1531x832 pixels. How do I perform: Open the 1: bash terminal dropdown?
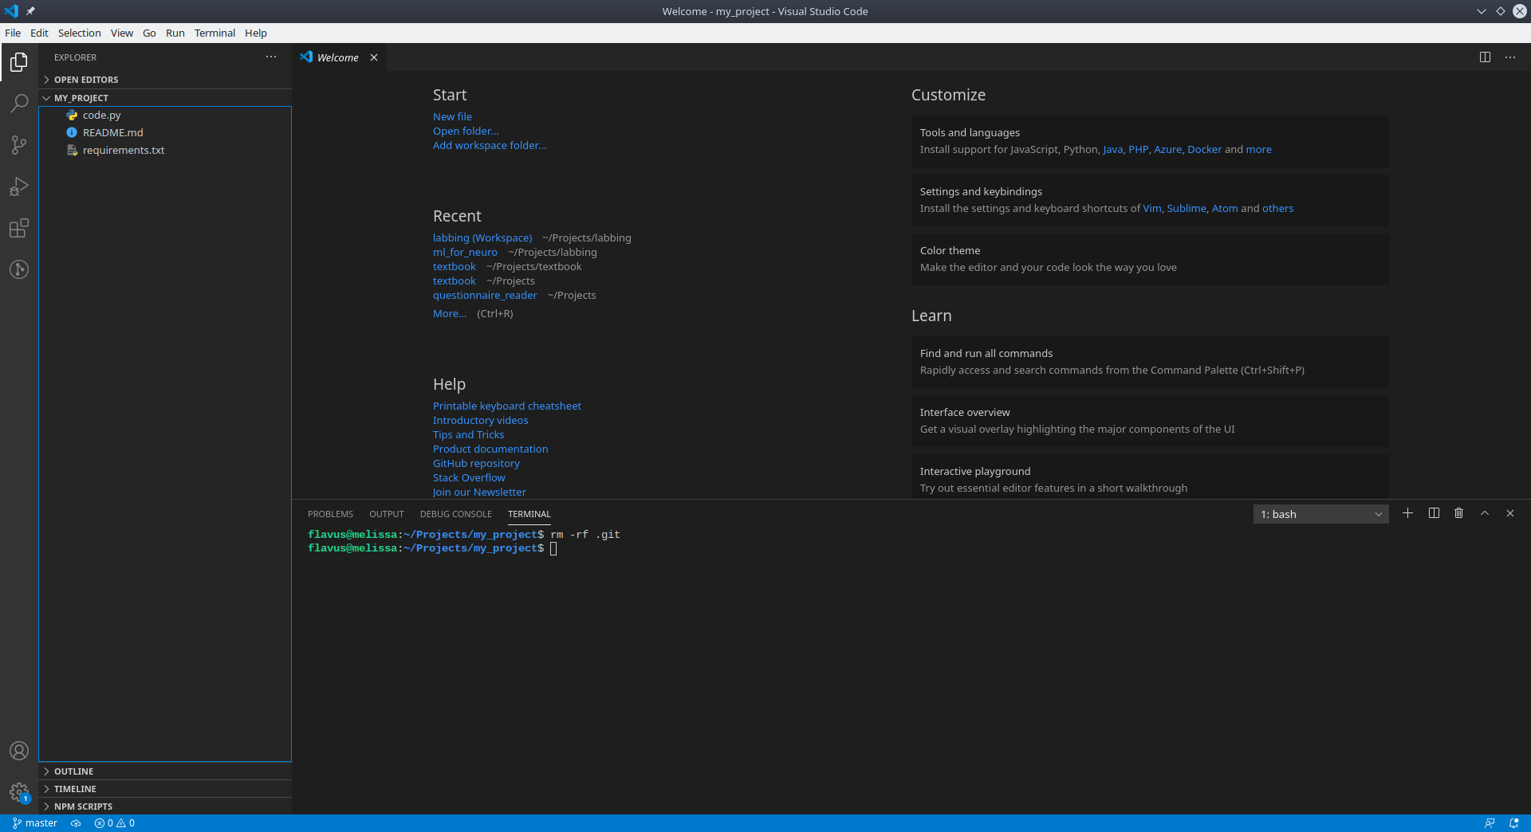[1320, 514]
